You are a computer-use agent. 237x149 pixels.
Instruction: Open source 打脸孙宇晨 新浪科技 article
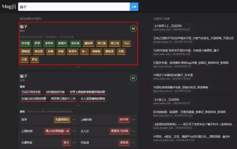click(x=191, y=63)
